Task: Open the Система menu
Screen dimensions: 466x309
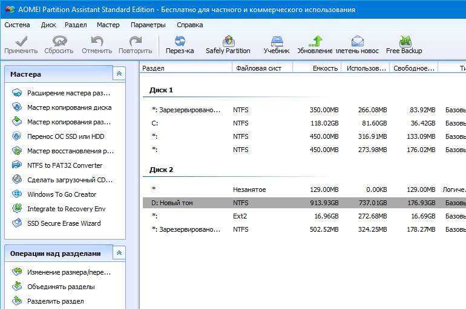Action: pyautogui.click(x=17, y=25)
